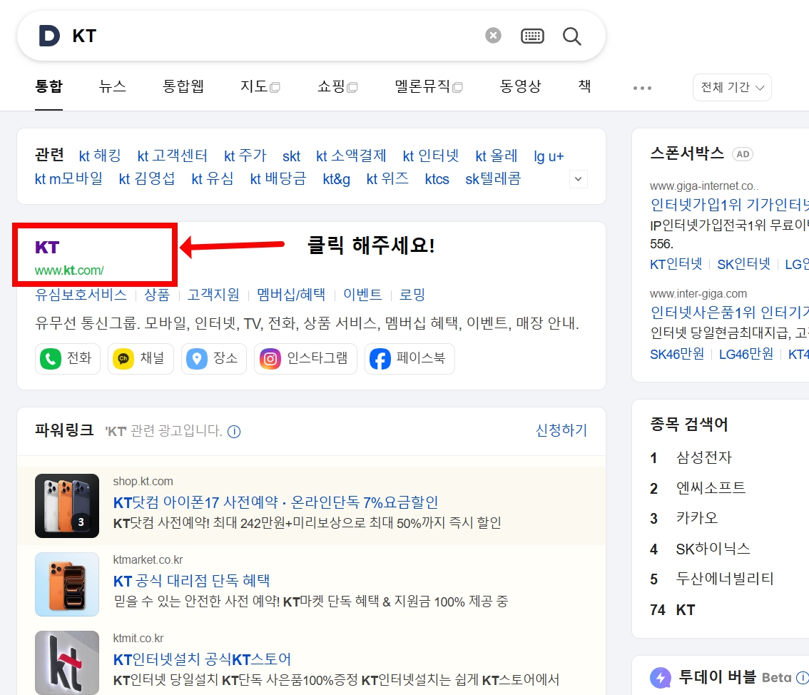Screen dimensions: 809x695
Task: Open 상품 sublink under KT
Action: [157, 295]
